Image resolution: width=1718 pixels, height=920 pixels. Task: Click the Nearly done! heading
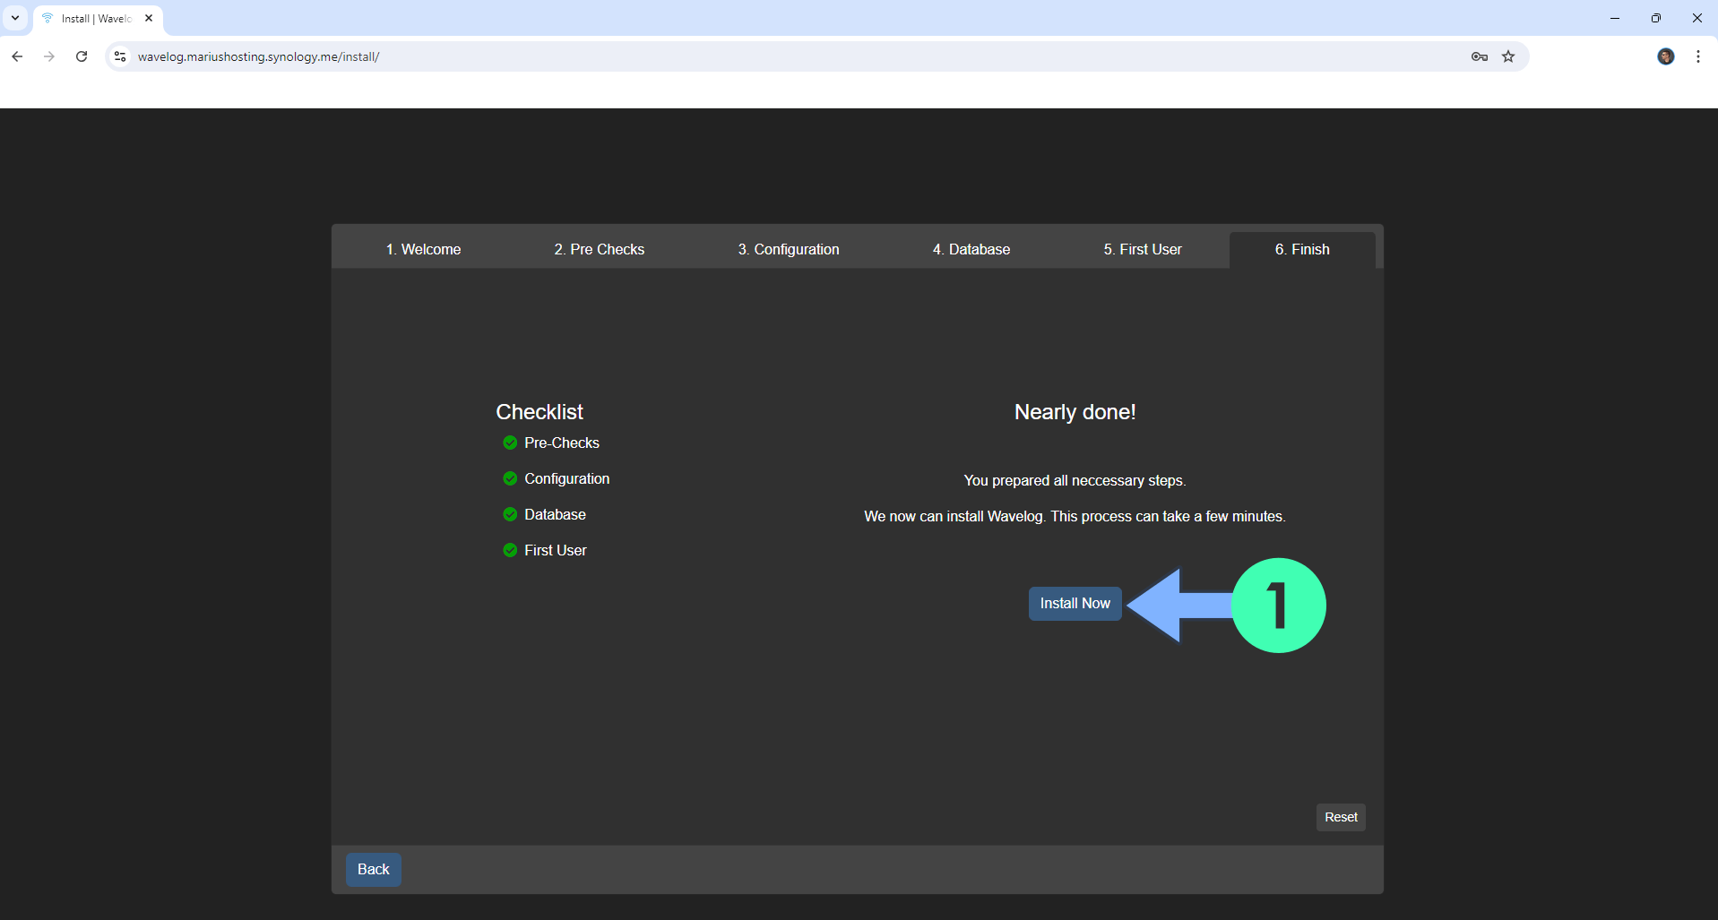(1075, 412)
